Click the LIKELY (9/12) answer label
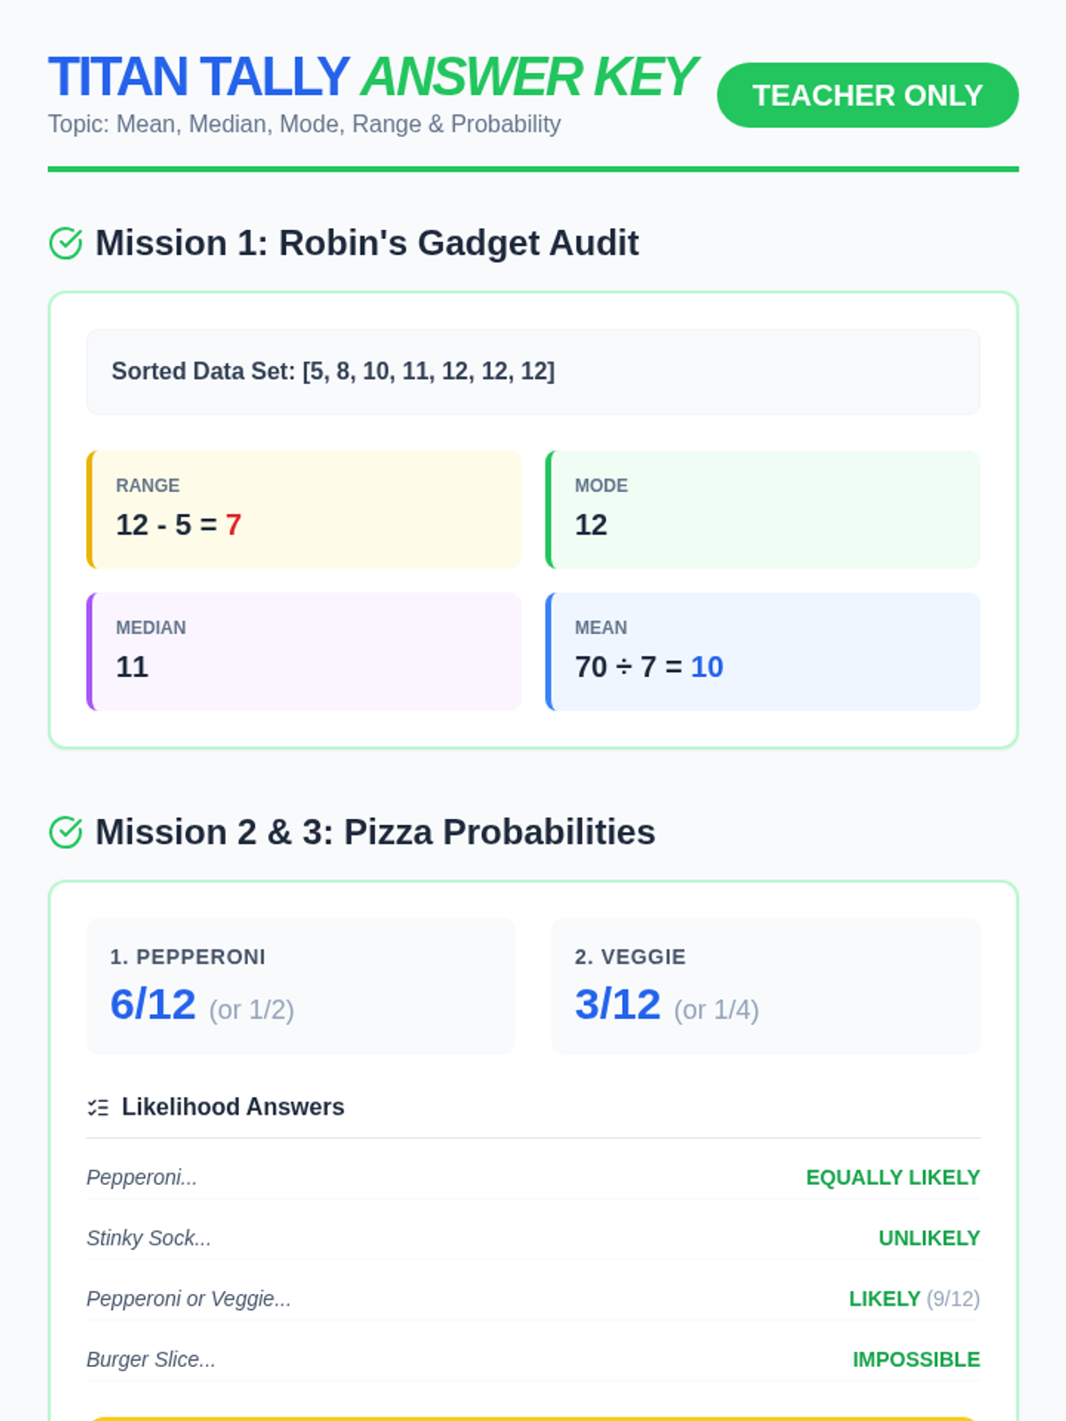 (913, 1298)
